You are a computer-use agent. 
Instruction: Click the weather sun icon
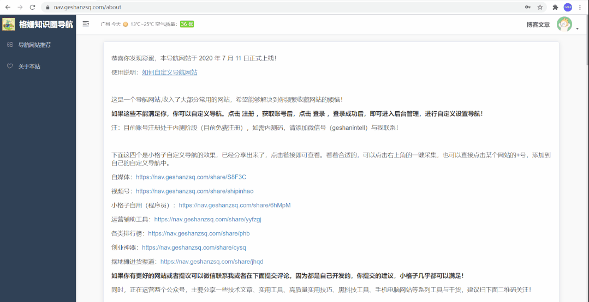126,25
